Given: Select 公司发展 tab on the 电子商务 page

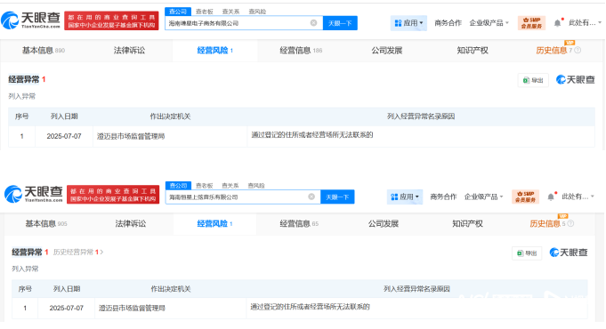Looking at the screenshot, I should [387, 50].
